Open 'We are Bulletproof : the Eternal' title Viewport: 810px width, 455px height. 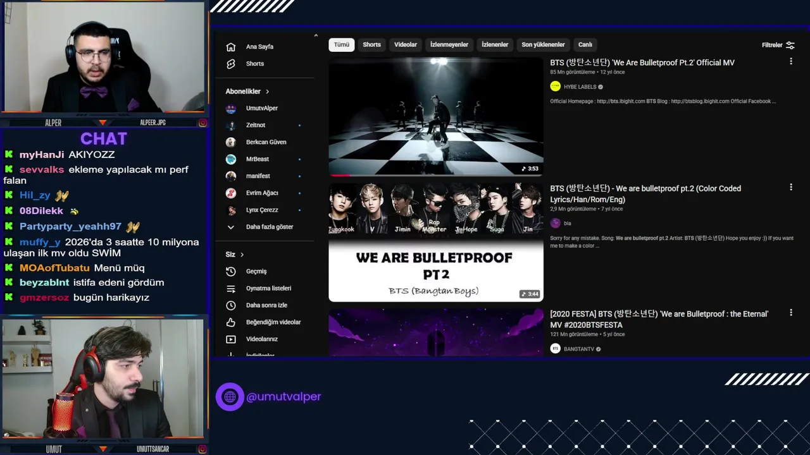[x=659, y=319]
